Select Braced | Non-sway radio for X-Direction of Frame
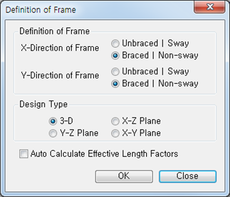Image resolution: width=230 pixels, height=197 pixels. tap(115, 55)
